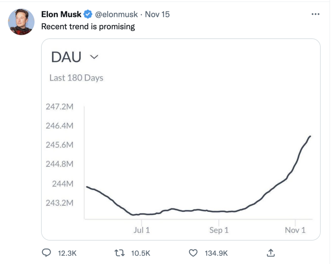Click the Nov 1 axis marker

point(295,230)
